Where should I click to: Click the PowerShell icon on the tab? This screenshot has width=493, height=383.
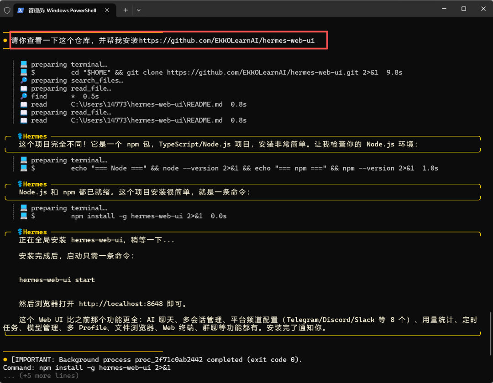(21, 10)
